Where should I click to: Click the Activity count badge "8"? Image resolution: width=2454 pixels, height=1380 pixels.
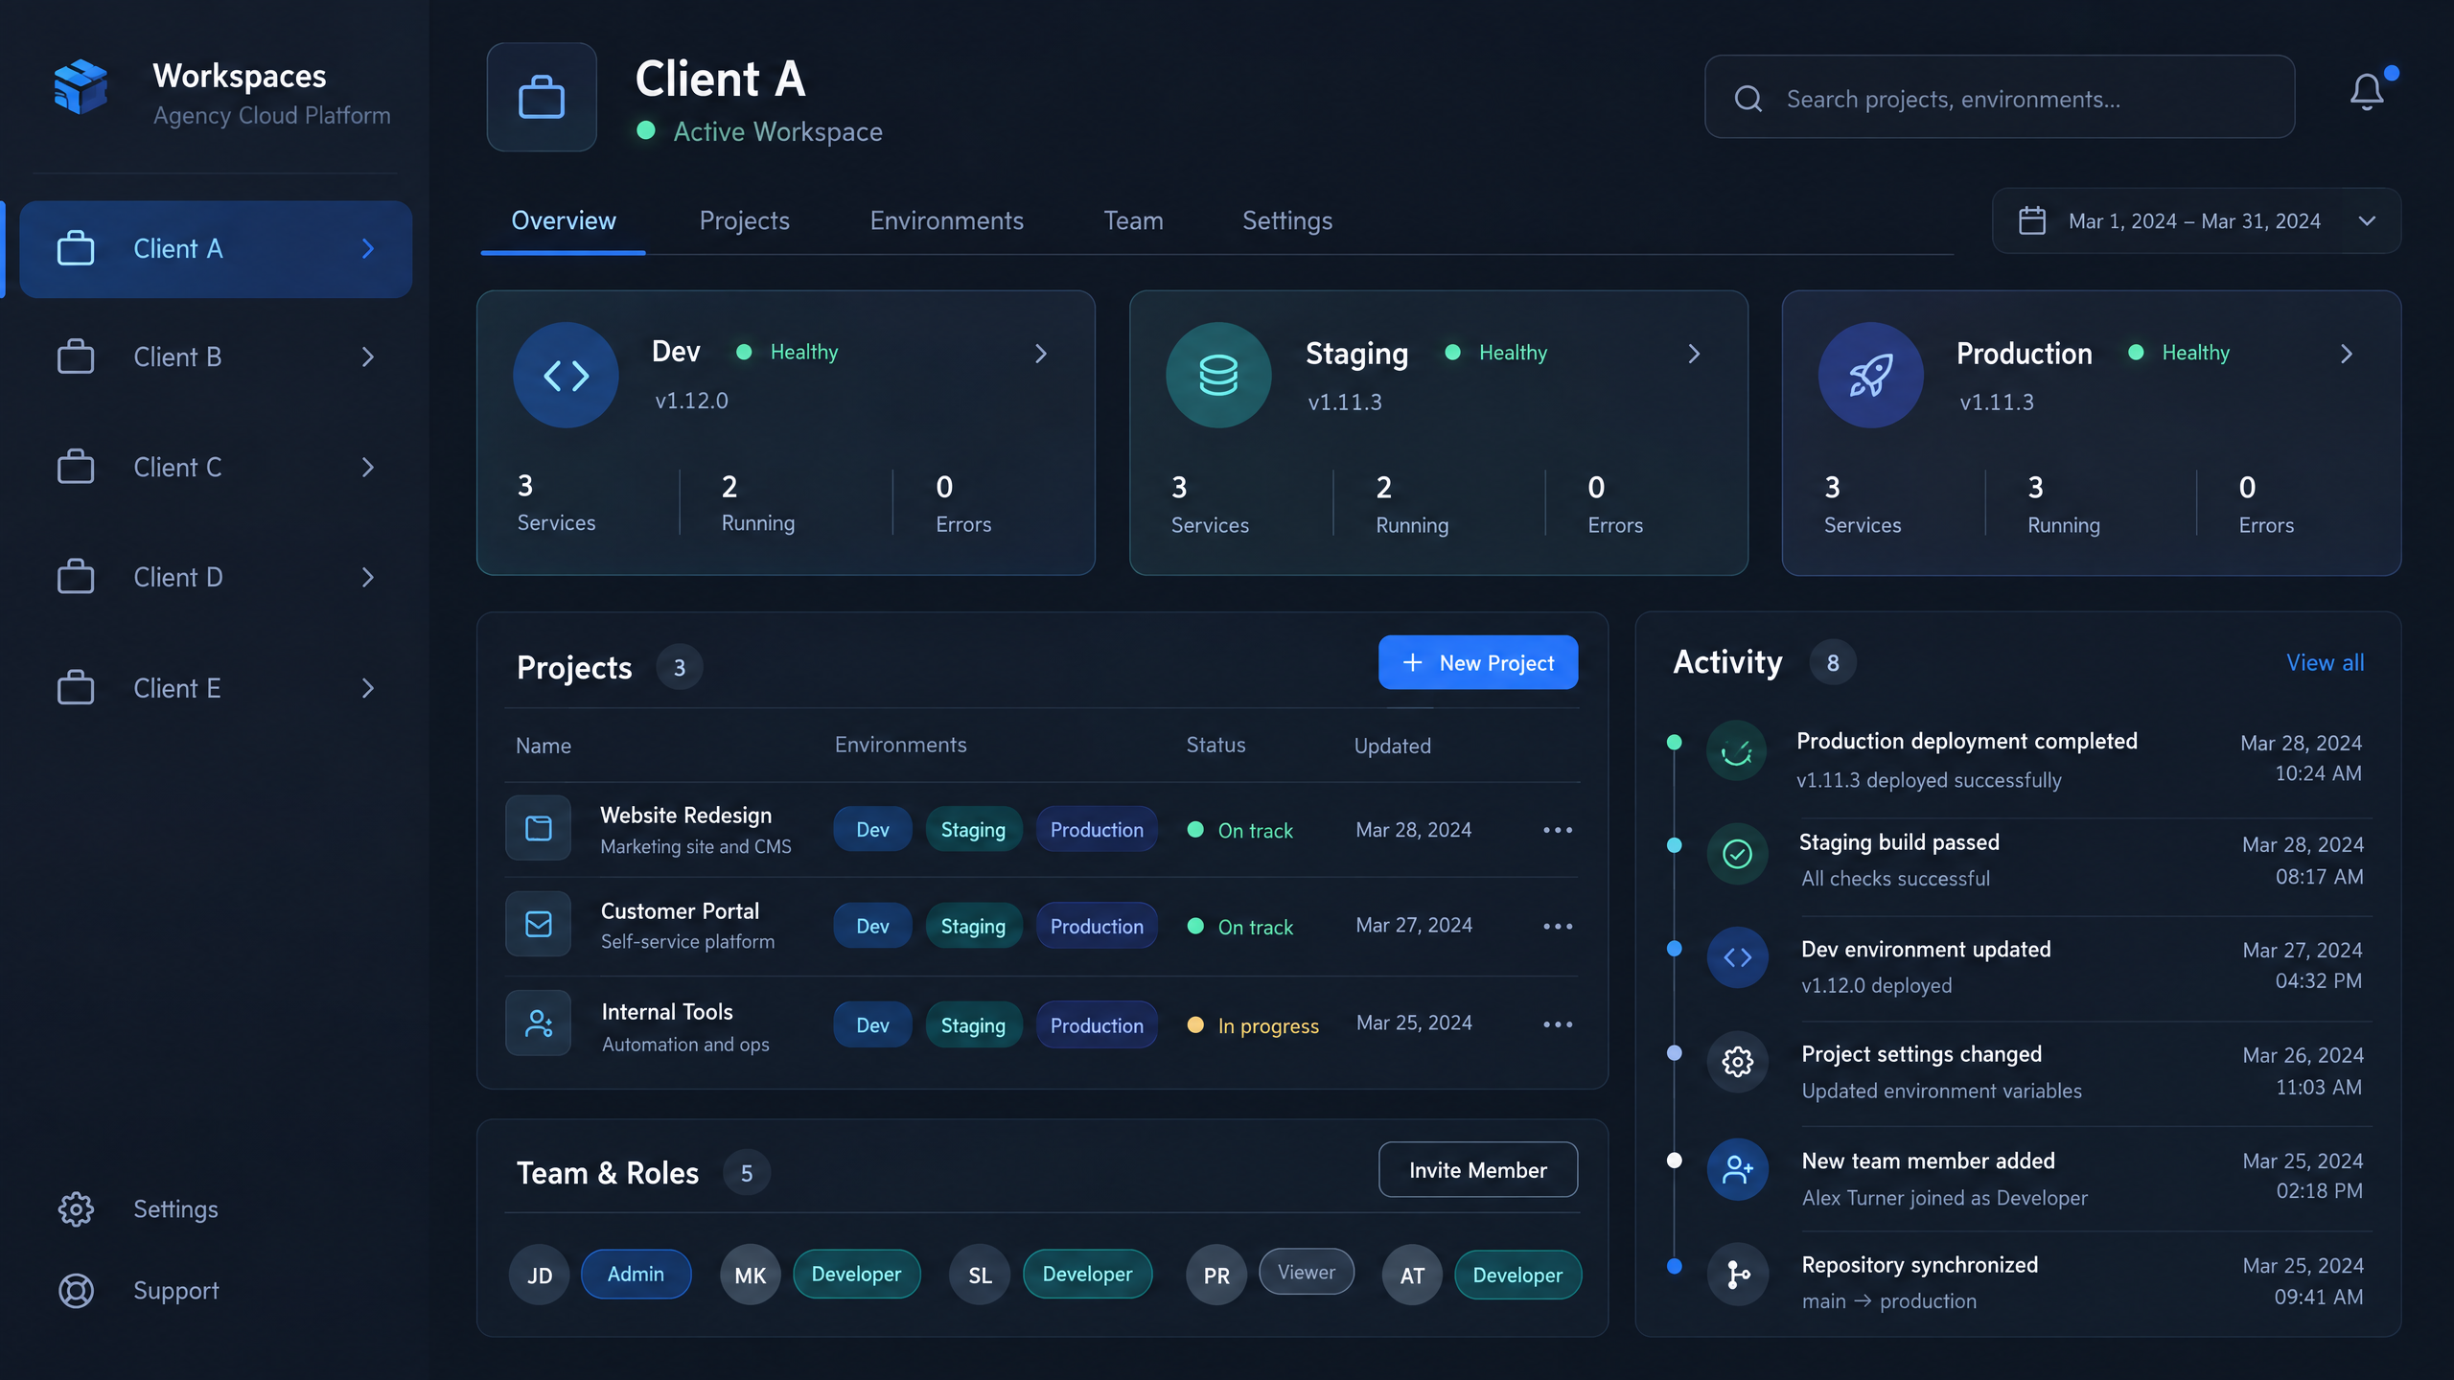(x=1832, y=662)
